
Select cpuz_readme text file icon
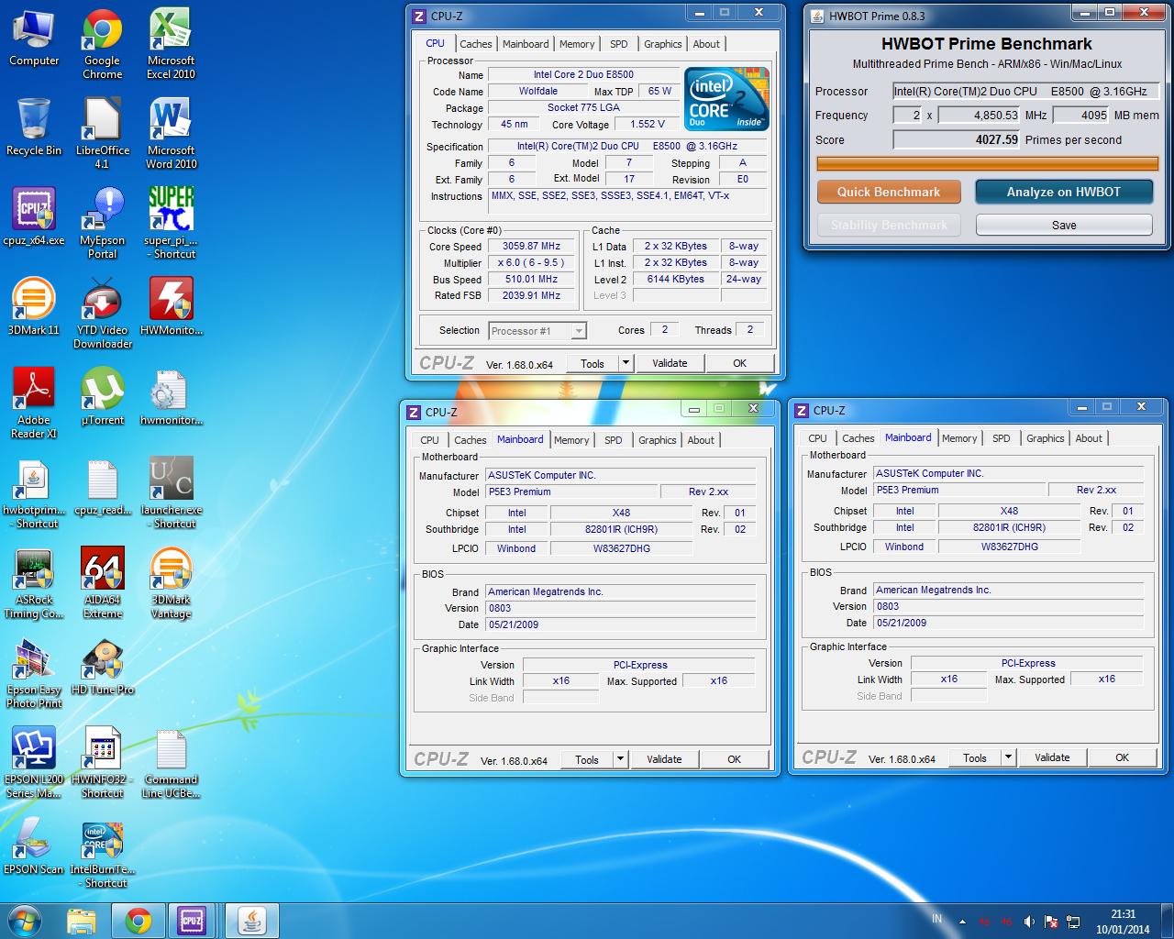[103, 486]
